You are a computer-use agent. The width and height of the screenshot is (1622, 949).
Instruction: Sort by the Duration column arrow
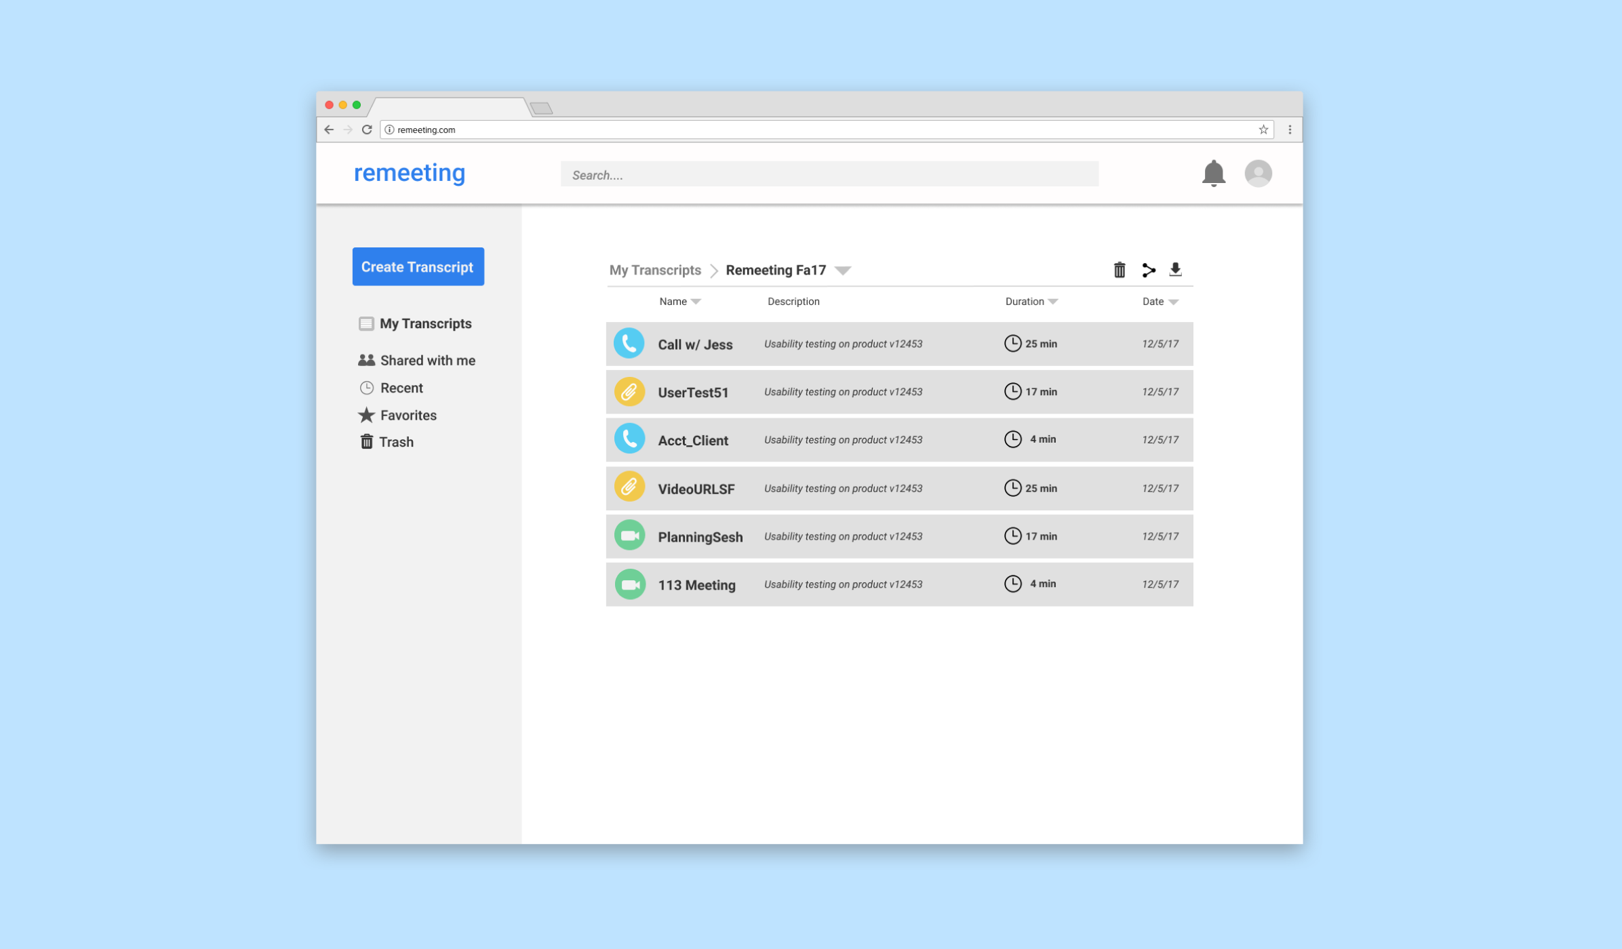1052,302
